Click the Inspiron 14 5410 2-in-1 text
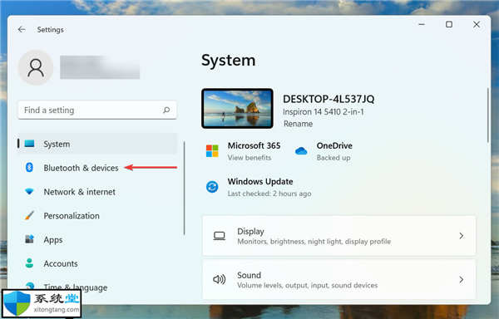This screenshot has width=499, height=319. pyautogui.click(x=324, y=112)
